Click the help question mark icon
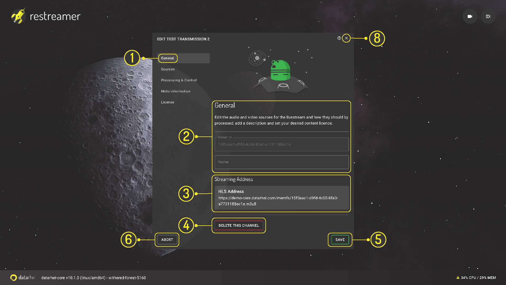Viewport: 506px width, 285px height. click(x=339, y=38)
